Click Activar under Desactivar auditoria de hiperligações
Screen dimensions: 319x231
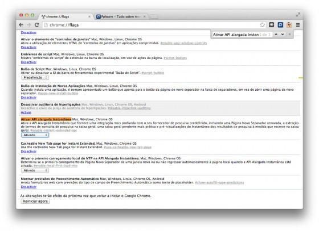point(26,112)
